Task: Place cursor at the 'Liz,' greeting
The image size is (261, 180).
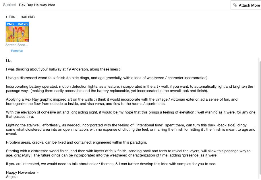Action: (x=9, y=61)
